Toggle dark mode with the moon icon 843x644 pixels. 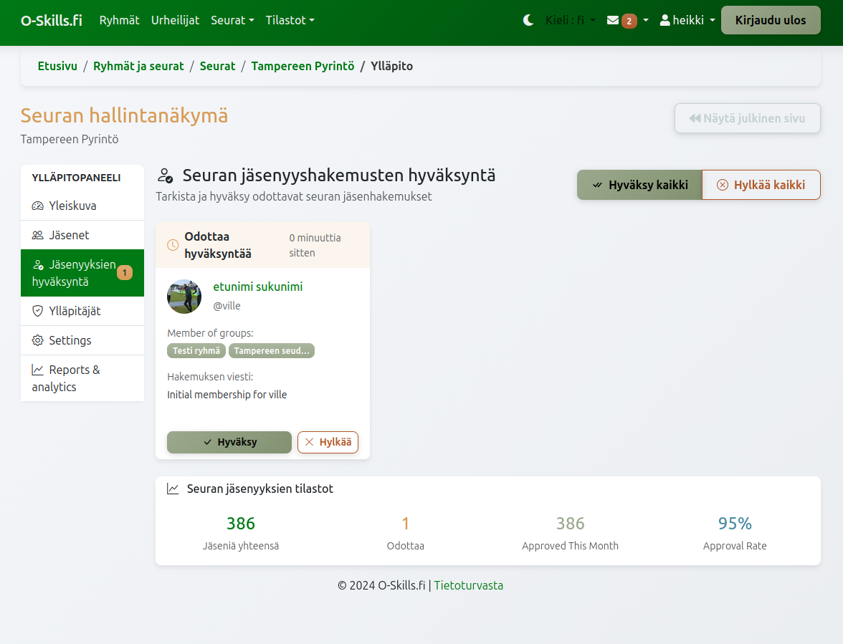[x=528, y=20]
